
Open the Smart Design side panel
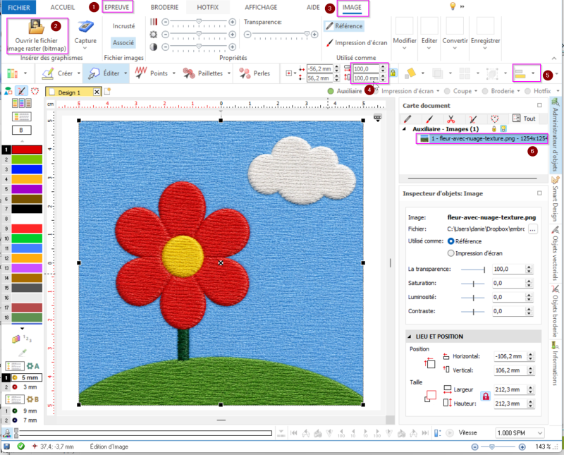pos(556,199)
